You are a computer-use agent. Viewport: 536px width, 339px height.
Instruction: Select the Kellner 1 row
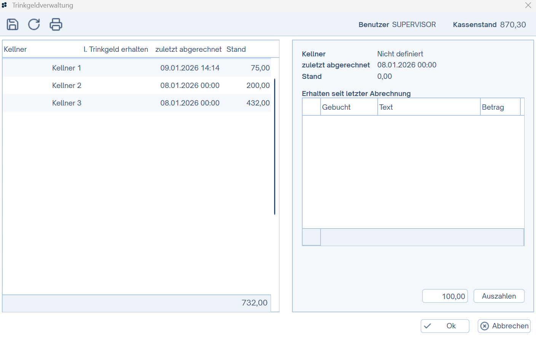[x=137, y=68]
